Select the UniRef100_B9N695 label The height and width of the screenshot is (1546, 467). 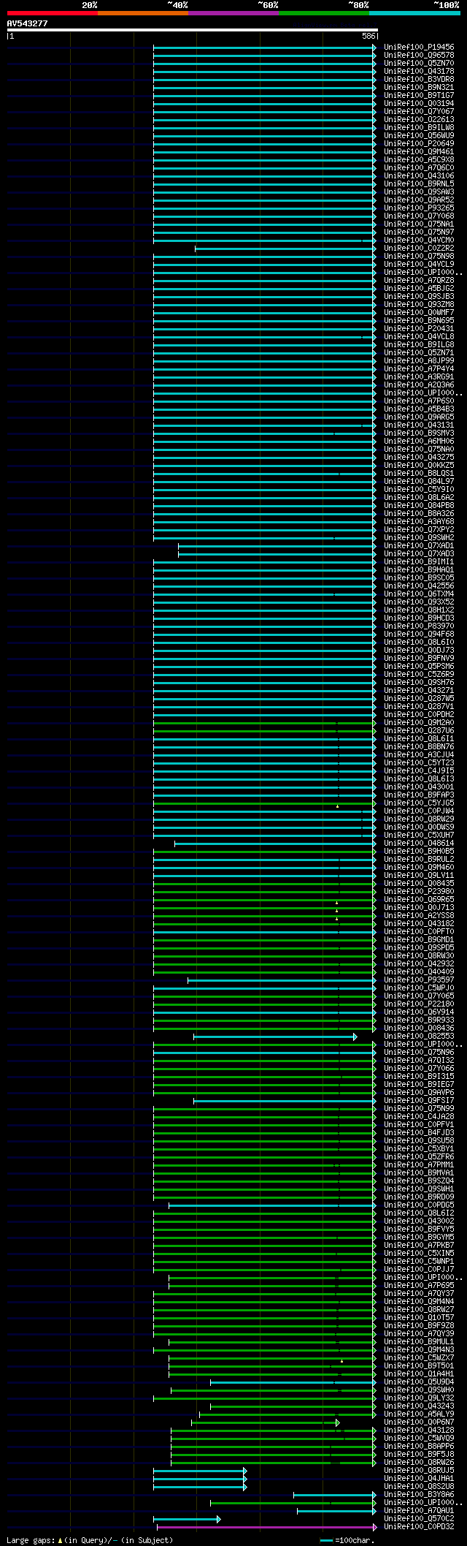[x=419, y=320]
